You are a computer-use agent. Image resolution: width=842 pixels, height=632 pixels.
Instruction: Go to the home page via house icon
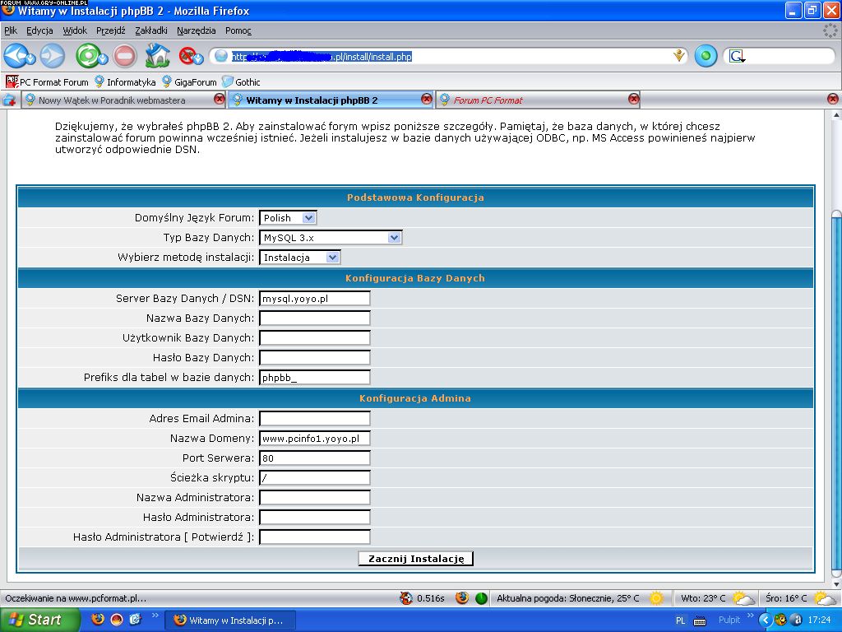click(x=157, y=55)
